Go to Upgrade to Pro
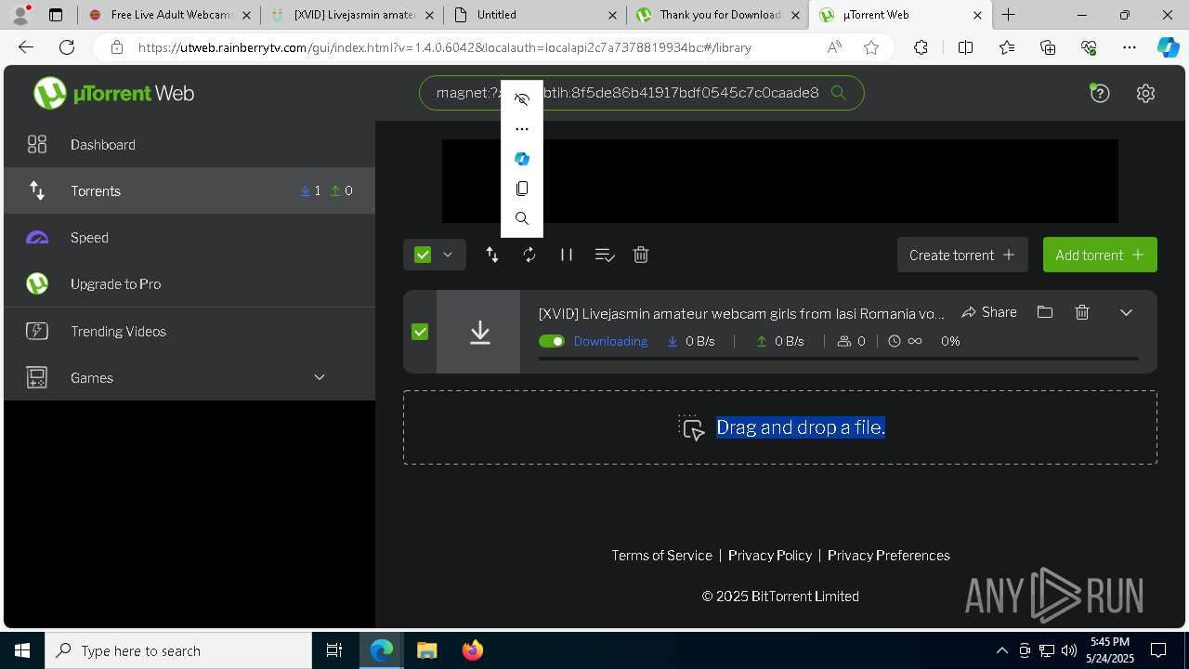This screenshot has height=669, width=1189. tap(189, 283)
